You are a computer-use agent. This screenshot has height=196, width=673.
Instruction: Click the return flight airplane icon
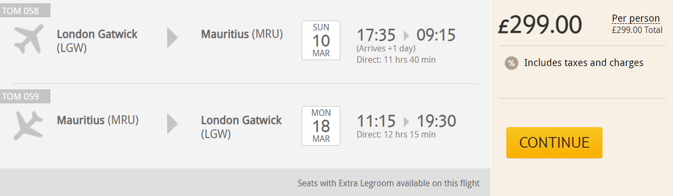28,125
